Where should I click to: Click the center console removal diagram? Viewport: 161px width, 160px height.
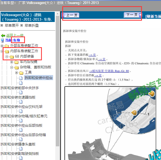pyautogui.click(x=111, y=123)
